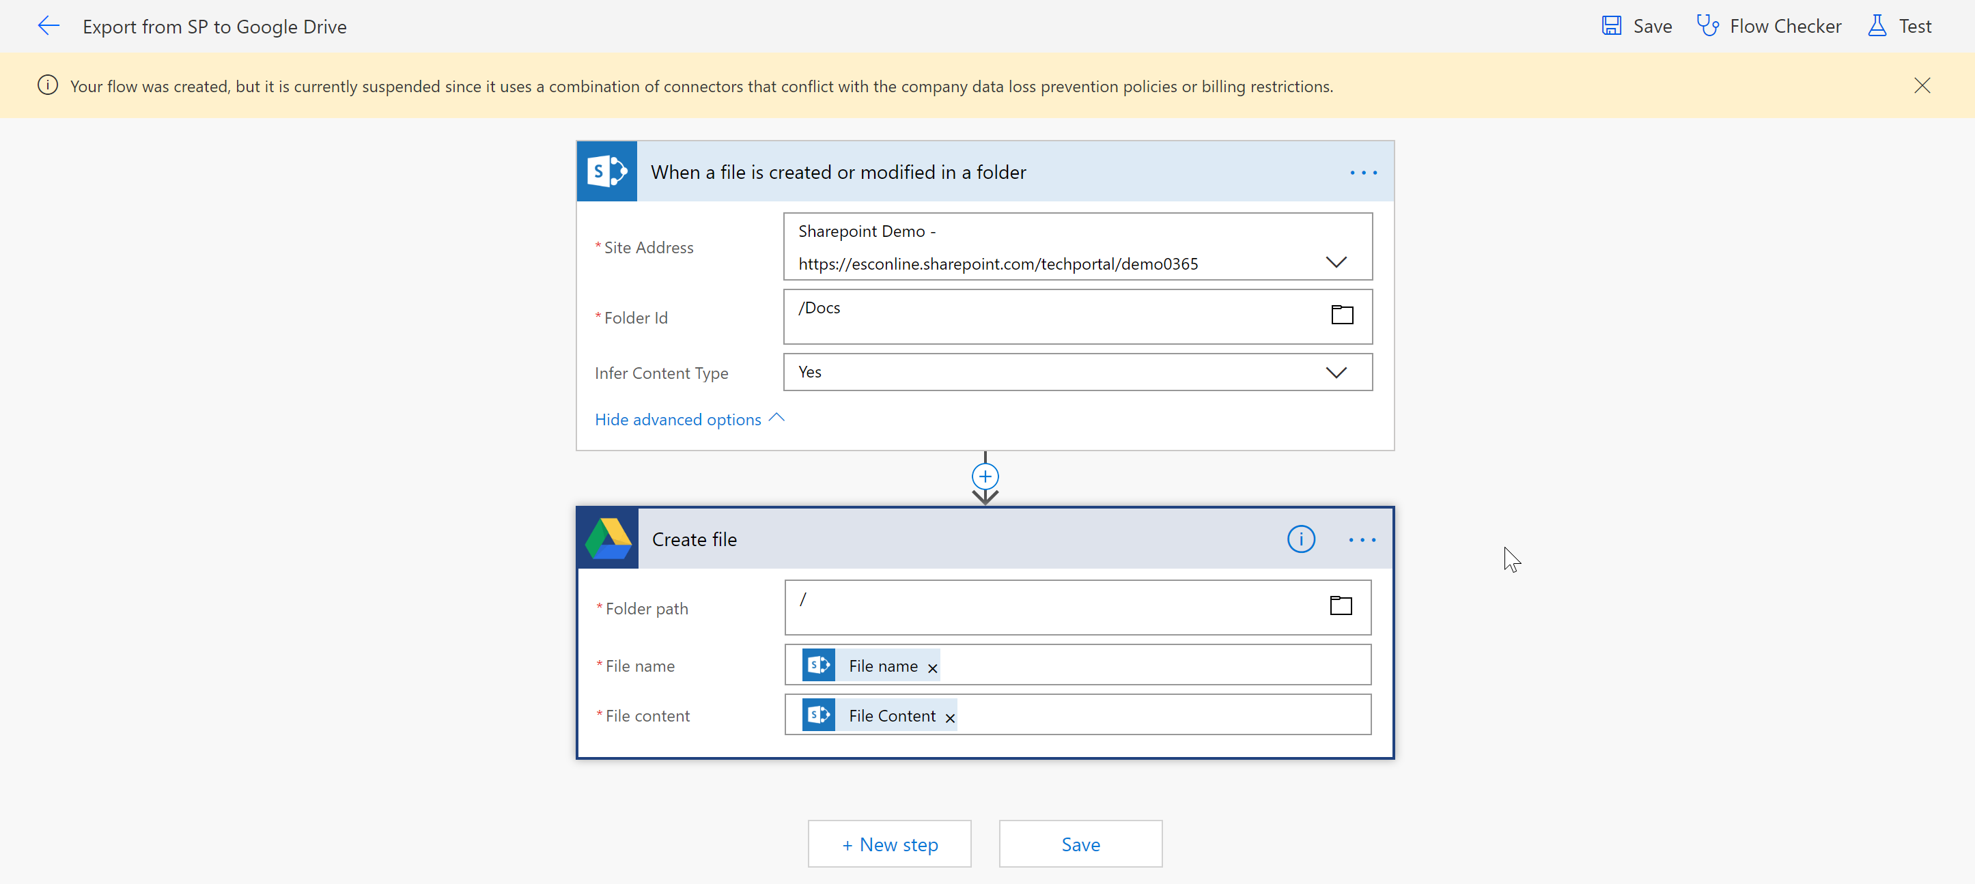1975x884 pixels.
Task: Open folder picker for Folder Id
Action: click(x=1342, y=315)
